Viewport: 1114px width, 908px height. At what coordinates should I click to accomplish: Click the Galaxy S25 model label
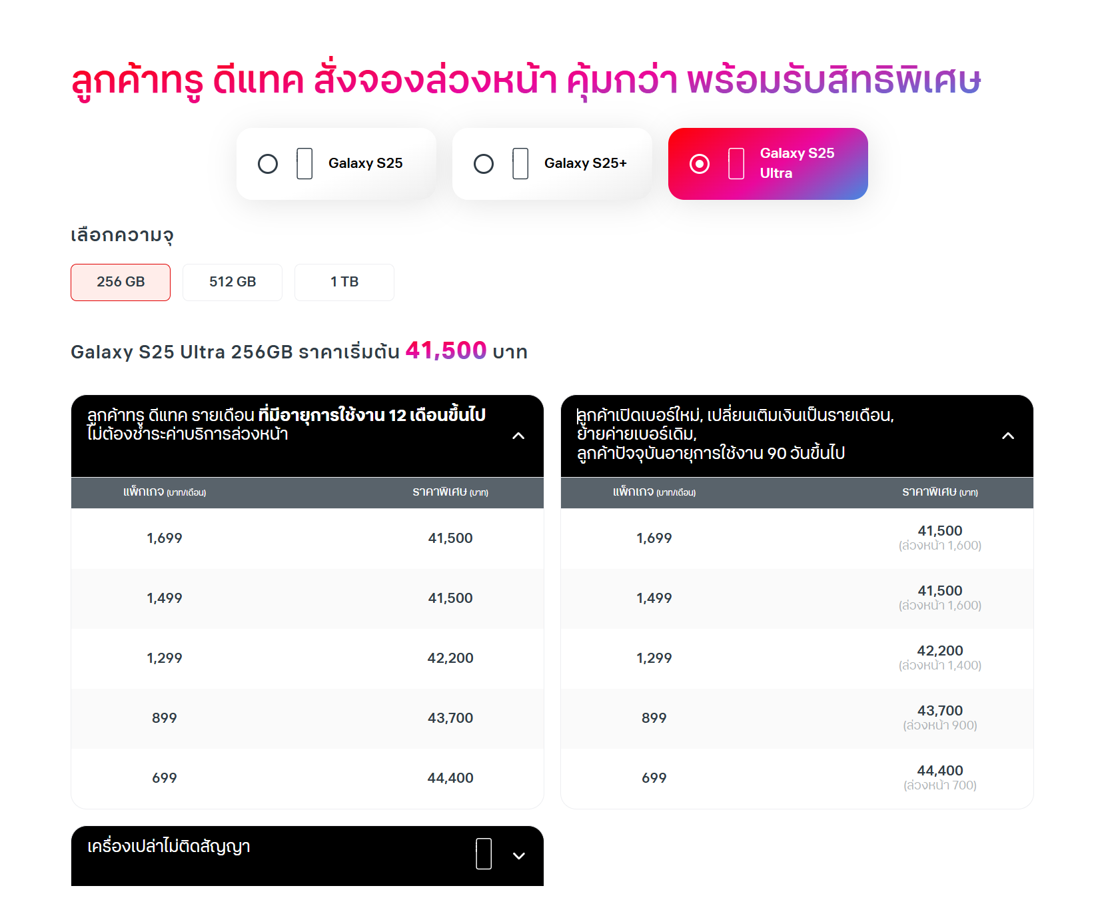pos(365,163)
